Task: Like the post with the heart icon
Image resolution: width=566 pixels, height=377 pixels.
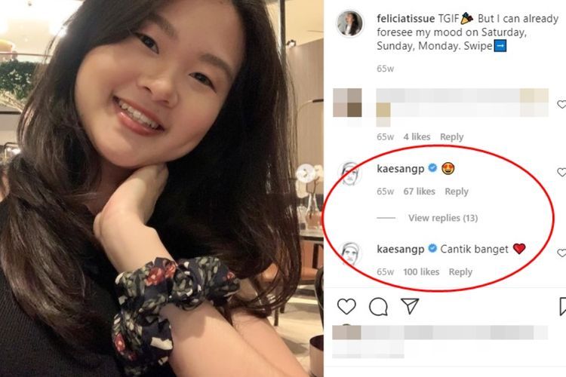Action: tap(346, 307)
